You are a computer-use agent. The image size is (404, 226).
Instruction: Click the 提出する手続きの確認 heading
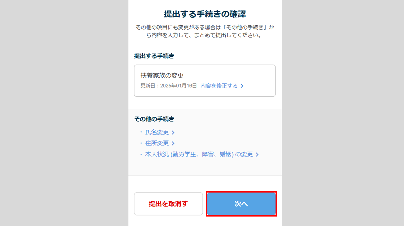coord(205,14)
